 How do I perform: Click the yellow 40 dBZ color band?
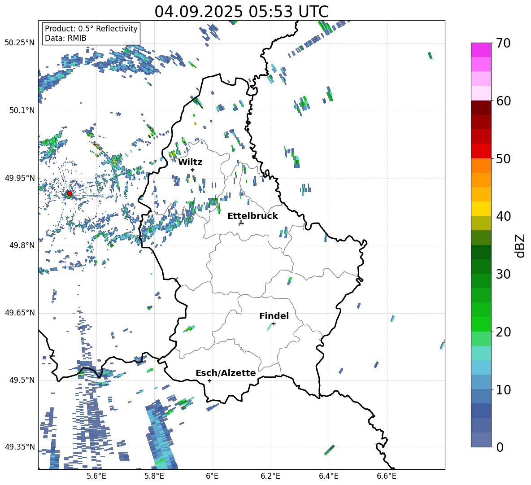click(x=481, y=209)
